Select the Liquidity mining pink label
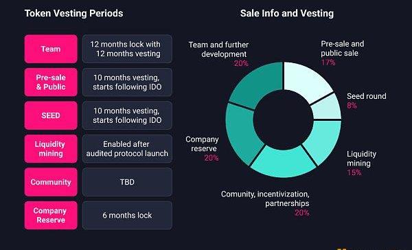Viewport: 412px width, 250px height. point(51,149)
